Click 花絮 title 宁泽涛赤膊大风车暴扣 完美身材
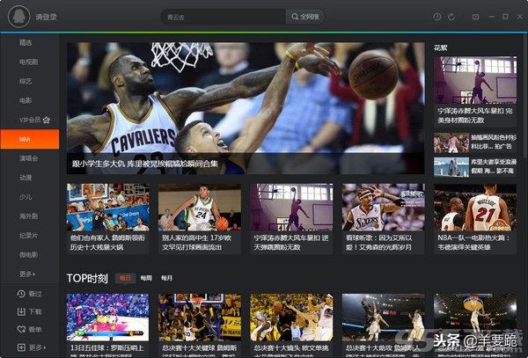Screen dimensions: 528x358 tap(475, 115)
